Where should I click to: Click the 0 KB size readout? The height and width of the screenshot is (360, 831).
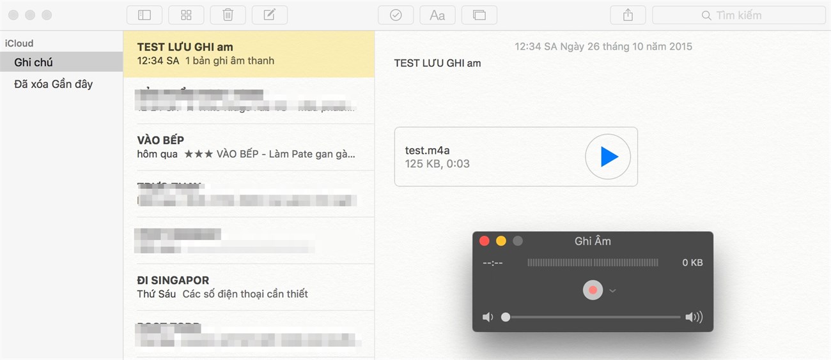pos(692,262)
